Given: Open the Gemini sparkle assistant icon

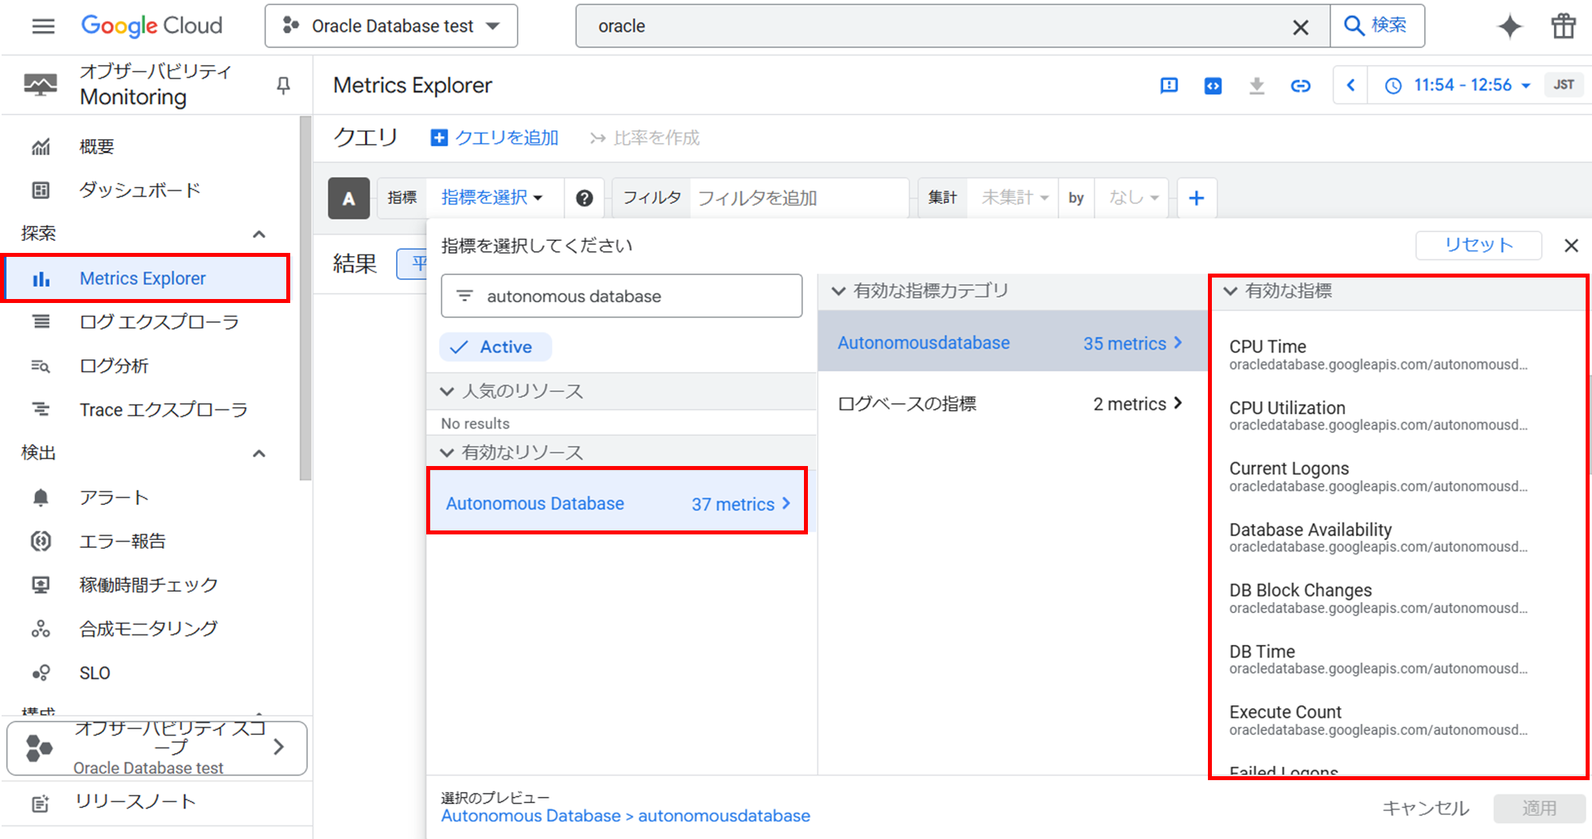Looking at the screenshot, I should tap(1509, 26).
